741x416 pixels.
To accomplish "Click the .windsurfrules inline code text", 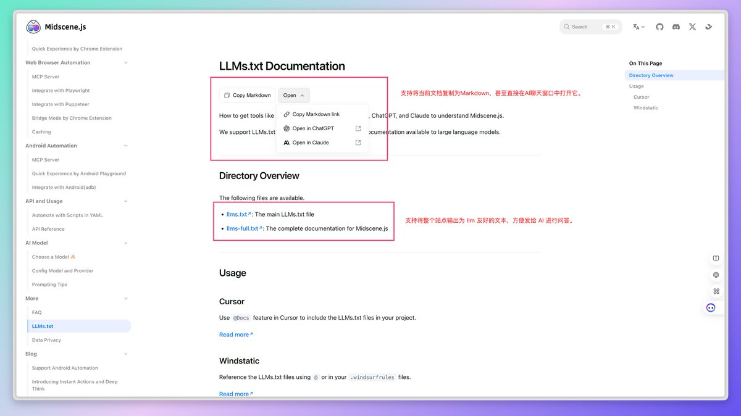I will (372, 377).
